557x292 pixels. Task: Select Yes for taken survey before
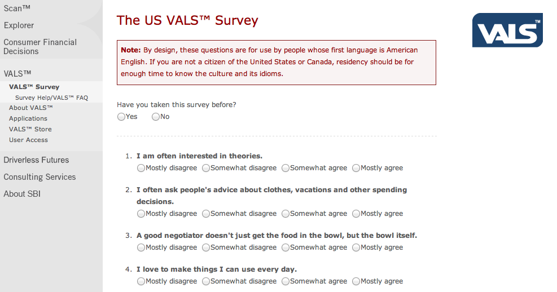point(121,117)
